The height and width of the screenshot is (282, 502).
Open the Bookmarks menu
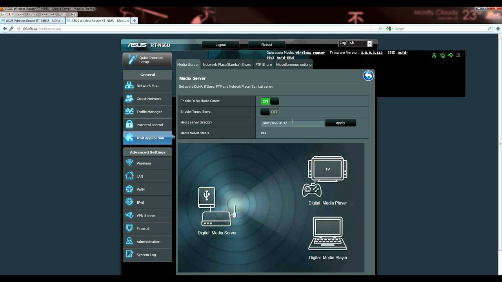click(48, 14)
